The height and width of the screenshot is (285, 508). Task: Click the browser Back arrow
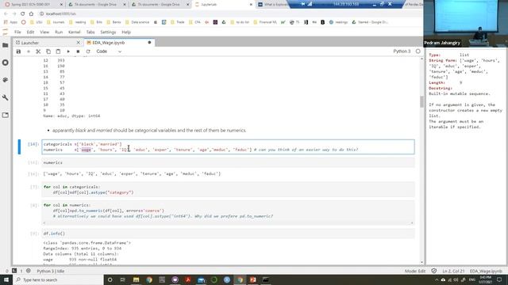6,14
